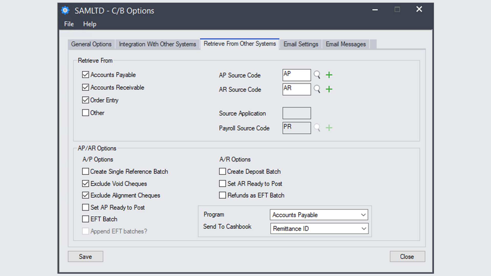This screenshot has height=276, width=491.
Task: Click the plus beside Payroll Source Code
Action: click(329, 128)
